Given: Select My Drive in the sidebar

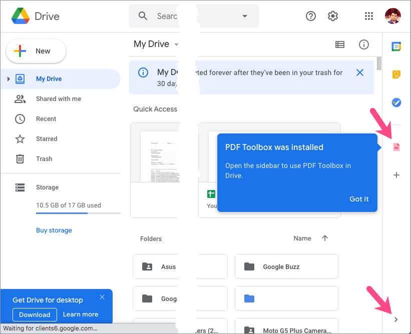Looking at the screenshot, I should (60, 79).
